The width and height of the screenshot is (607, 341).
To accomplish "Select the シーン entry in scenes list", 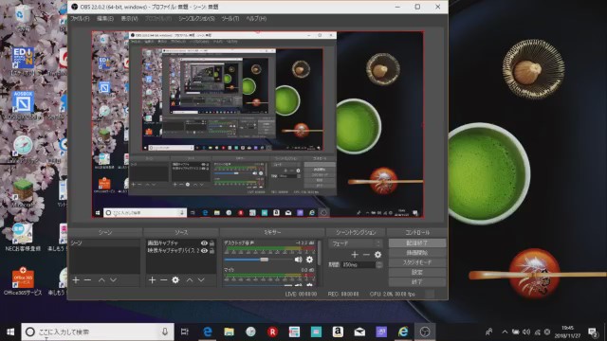I will click(x=104, y=242).
